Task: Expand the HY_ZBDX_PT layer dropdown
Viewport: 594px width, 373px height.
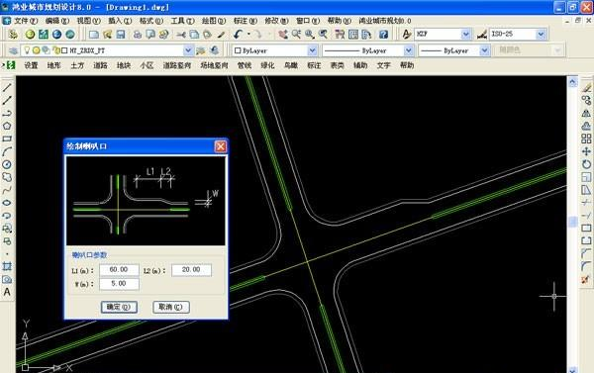Action: tap(188, 50)
